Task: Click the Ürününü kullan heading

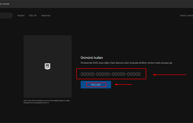Action: tap(92, 58)
